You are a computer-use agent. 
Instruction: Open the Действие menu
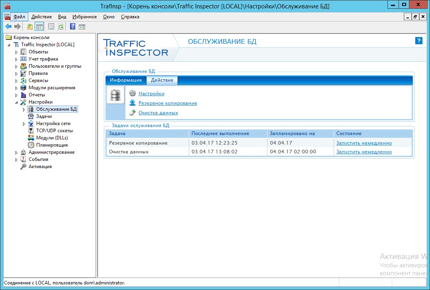42,17
